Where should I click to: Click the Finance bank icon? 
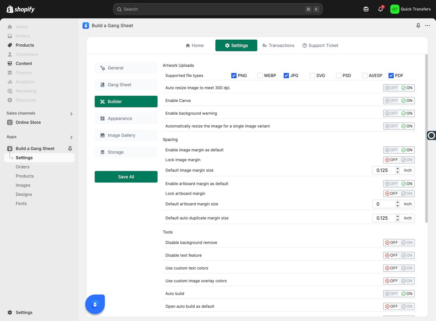pyautogui.click(x=10, y=72)
